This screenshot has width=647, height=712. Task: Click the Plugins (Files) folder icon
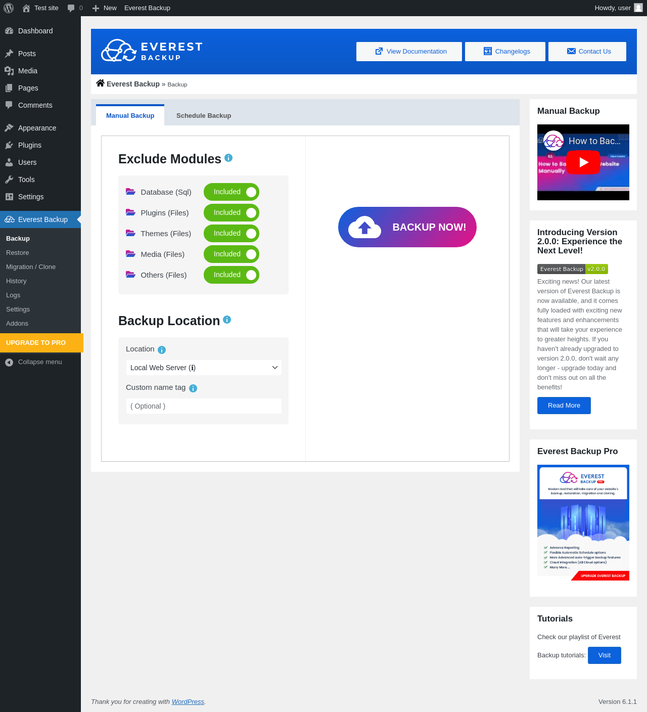coord(130,212)
